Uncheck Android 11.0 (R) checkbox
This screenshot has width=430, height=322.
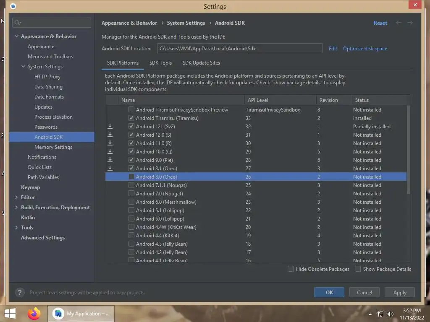click(x=131, y=143)
